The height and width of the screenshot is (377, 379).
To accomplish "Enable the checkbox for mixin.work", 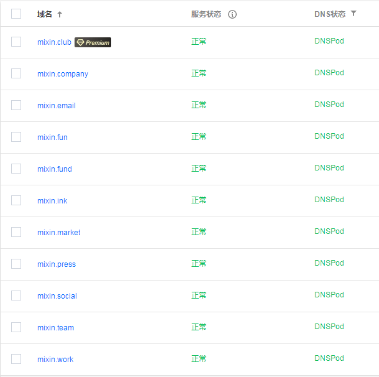I will 16,359.
